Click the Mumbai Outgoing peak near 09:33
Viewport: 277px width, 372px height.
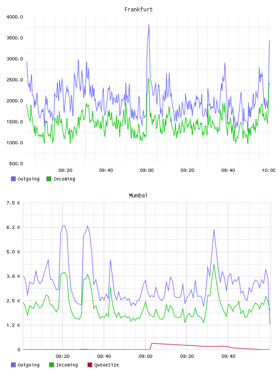(214, 230)
